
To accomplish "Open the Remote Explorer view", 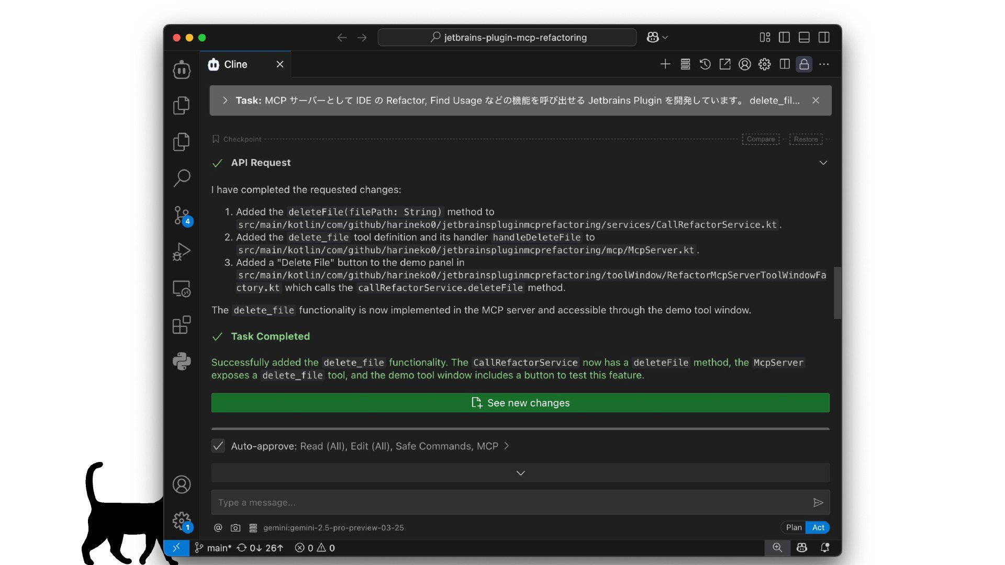I will [182, 288].
